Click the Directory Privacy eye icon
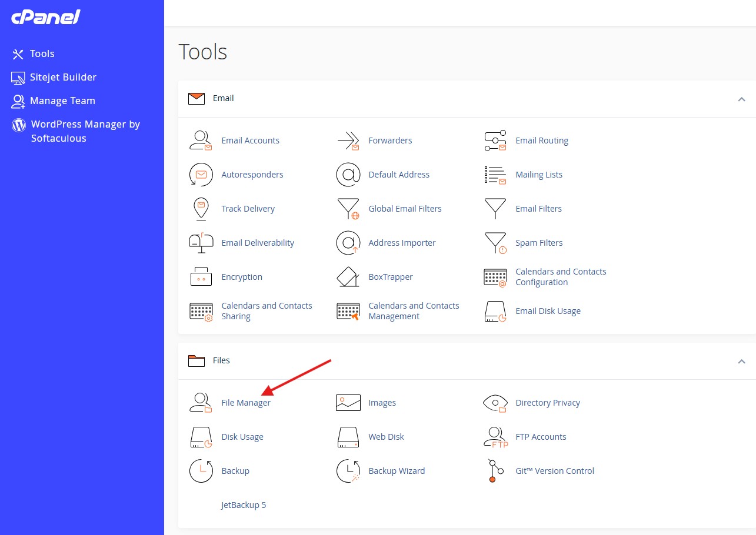The image size is (756, 535). (x=495, y=403)
